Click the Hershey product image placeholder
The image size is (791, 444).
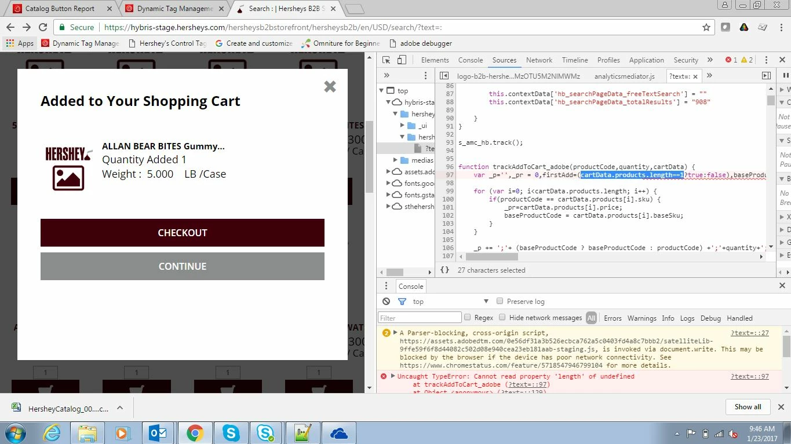tap(68, 168)
